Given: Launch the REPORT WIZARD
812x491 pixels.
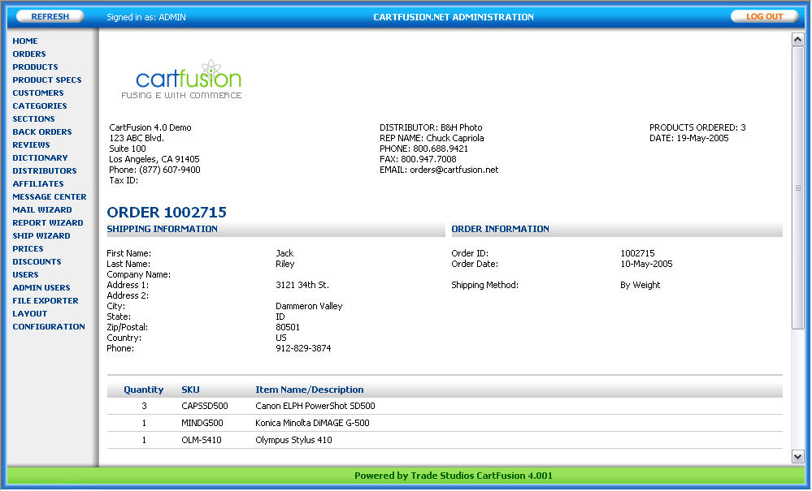Looking at the screenshot, I should 48,222.
